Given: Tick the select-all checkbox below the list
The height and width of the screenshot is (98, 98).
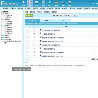Looking at the screenshot, I should click(27, 59).
